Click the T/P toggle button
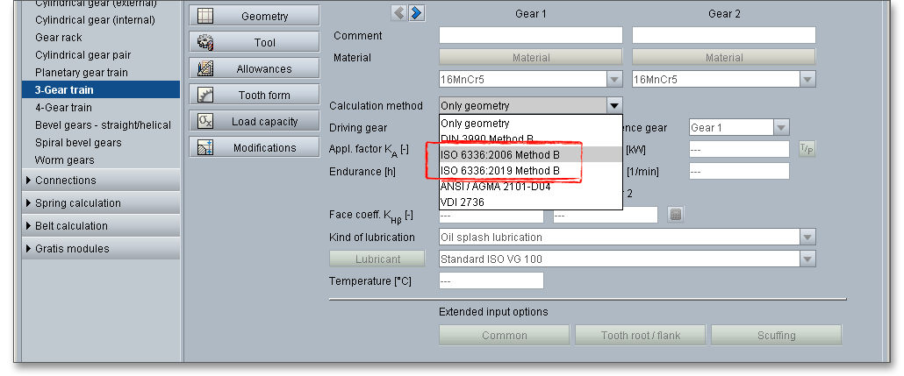Screen dimensions: 904x376 (807, 149)
